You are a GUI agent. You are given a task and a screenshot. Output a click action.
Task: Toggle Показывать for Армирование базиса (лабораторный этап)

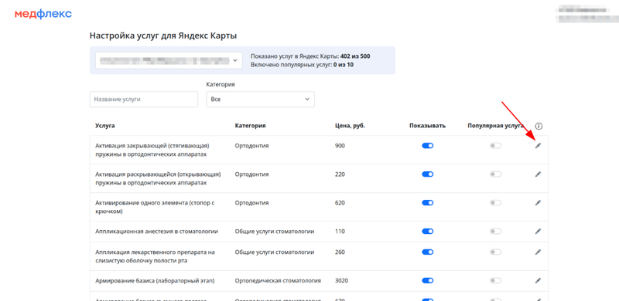tap(428, 280)
